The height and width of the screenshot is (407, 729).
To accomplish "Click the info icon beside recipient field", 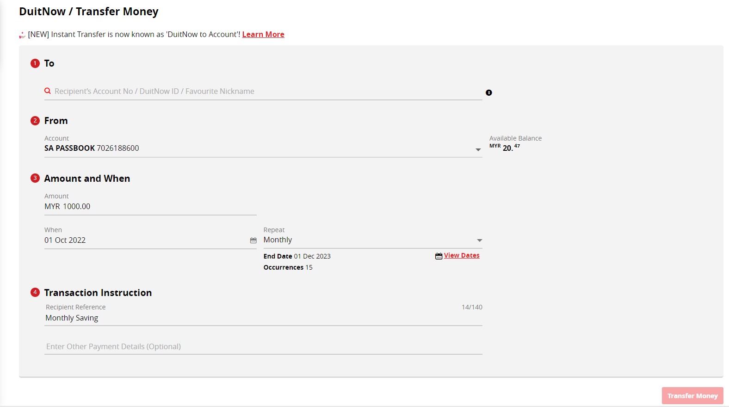I will coord(489,92).
